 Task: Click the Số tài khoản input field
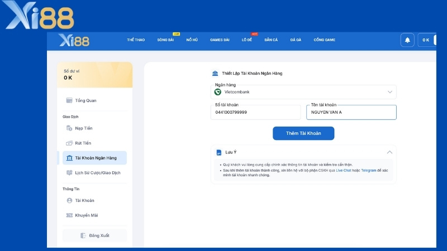(255, 112)
